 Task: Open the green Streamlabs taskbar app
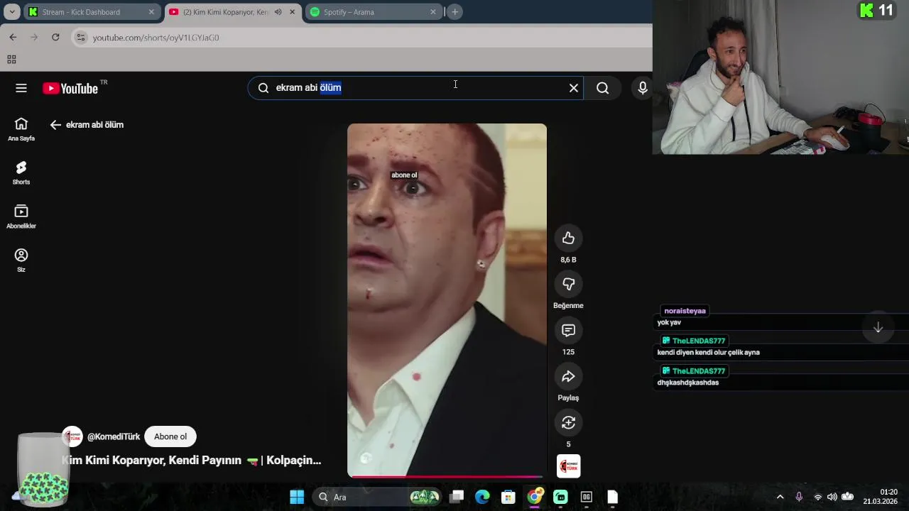point(560,497)
